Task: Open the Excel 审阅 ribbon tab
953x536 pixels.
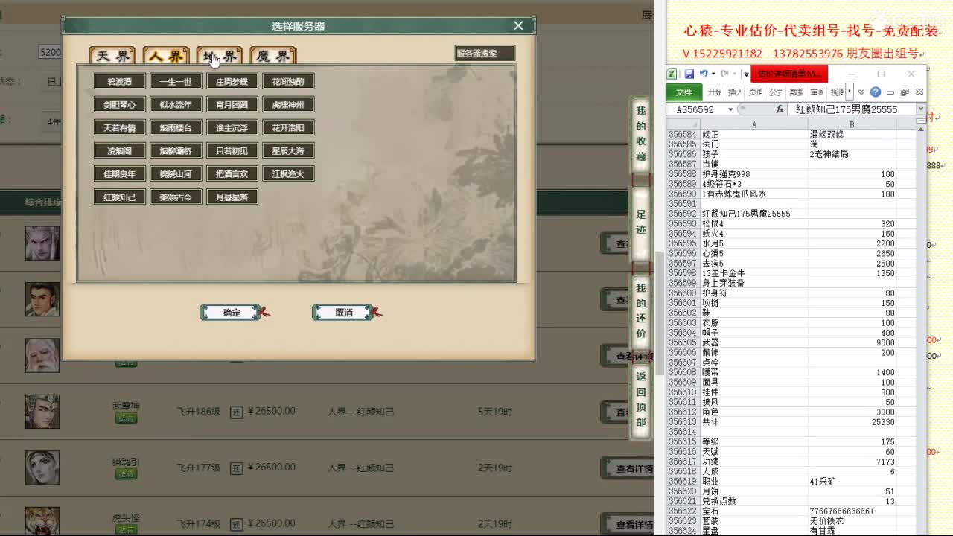Action: pos(817,92)
